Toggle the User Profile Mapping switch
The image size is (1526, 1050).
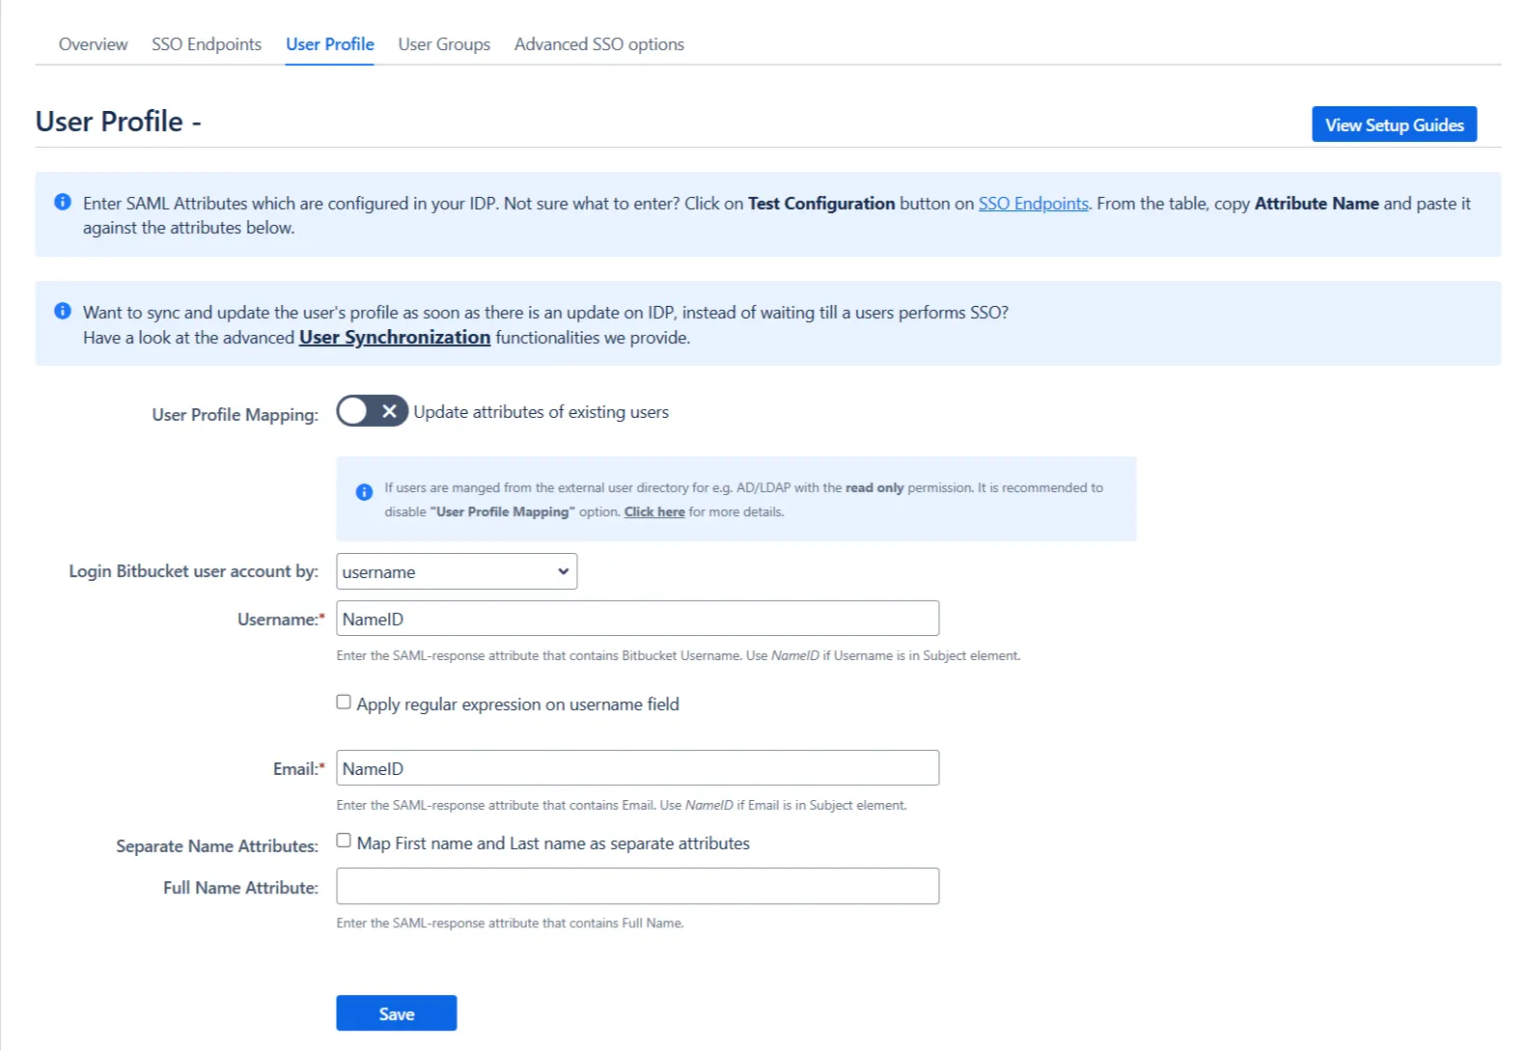(x=372, y=411)
